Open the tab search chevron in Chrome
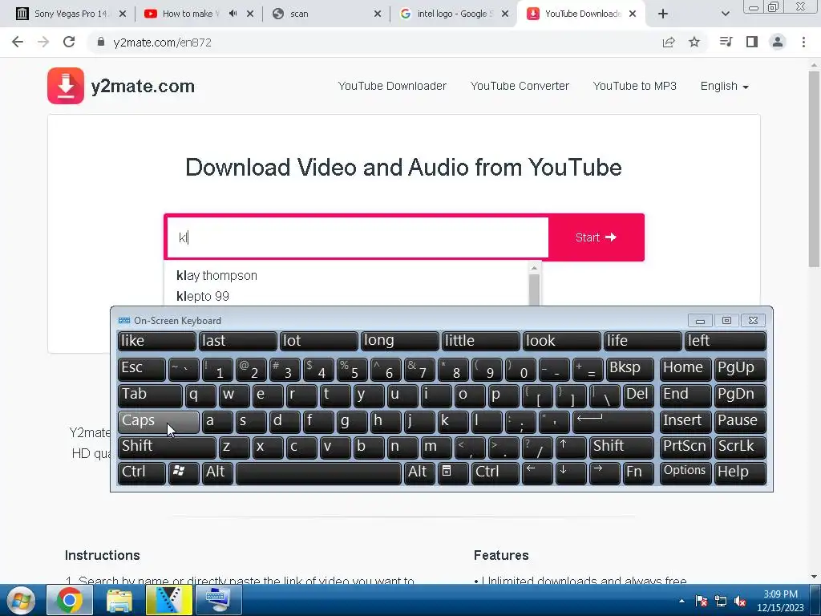 725,14
